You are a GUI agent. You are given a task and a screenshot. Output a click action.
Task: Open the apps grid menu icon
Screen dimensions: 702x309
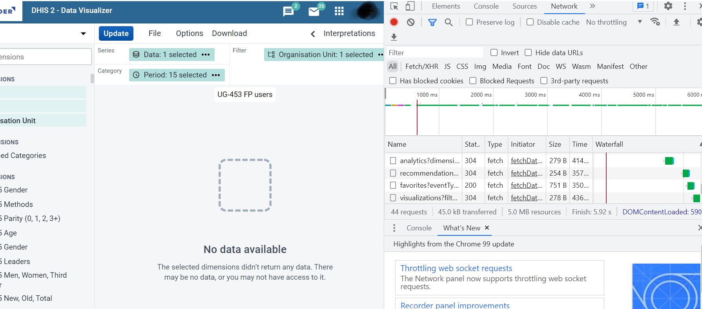339,11
